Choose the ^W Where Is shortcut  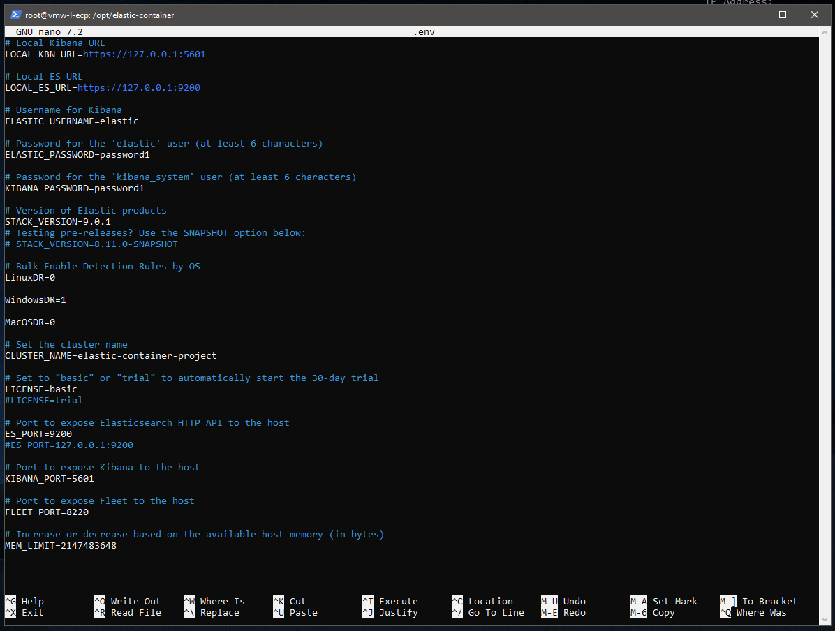214,601
